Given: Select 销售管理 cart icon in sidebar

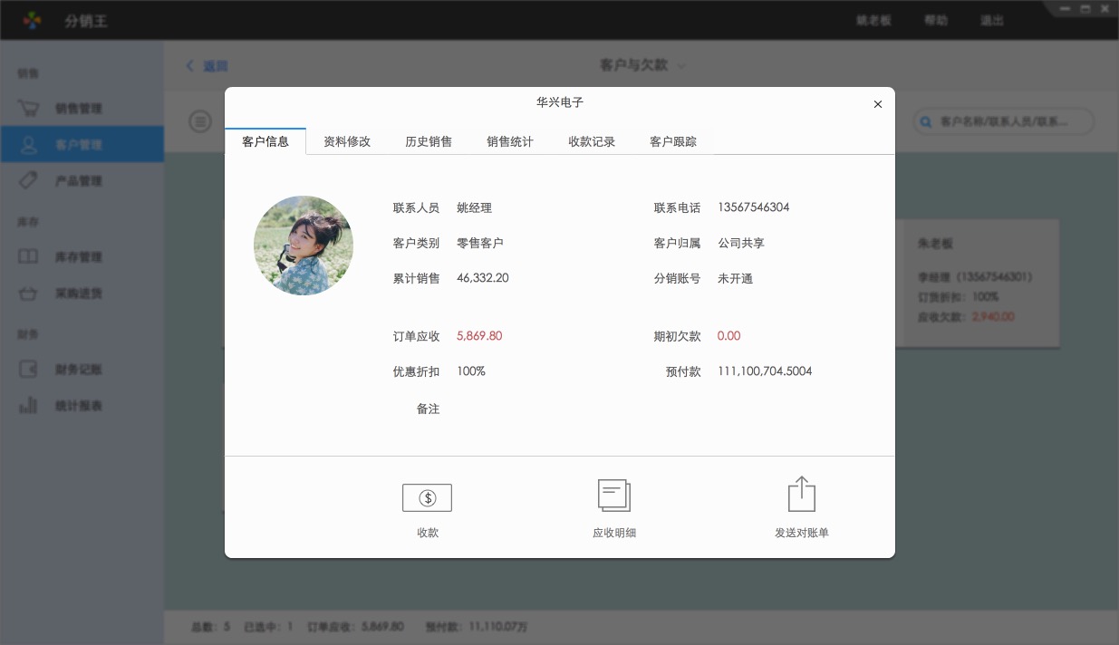Looking at the screenshot, I should (29, 109).
